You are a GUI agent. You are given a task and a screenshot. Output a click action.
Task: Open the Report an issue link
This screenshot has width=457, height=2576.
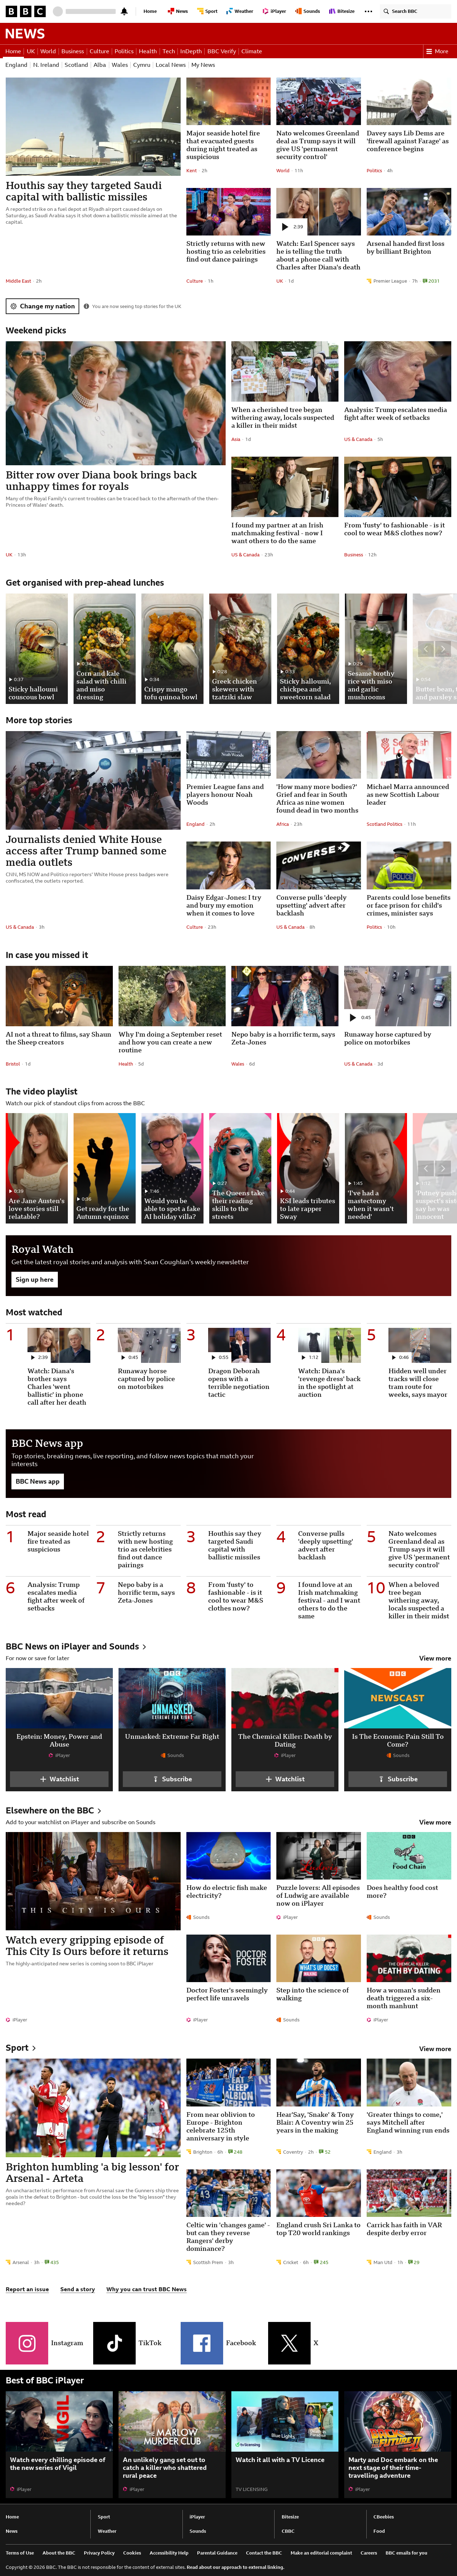[x=27, y=2289]
